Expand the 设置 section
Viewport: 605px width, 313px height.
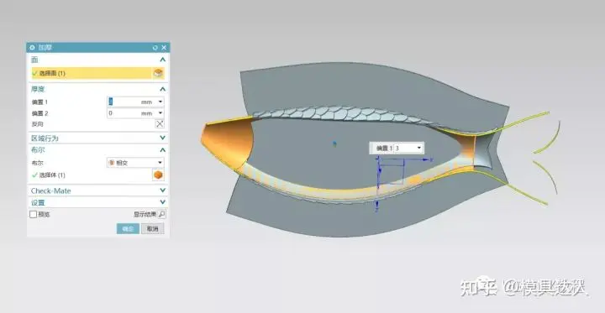coord(162,202)
